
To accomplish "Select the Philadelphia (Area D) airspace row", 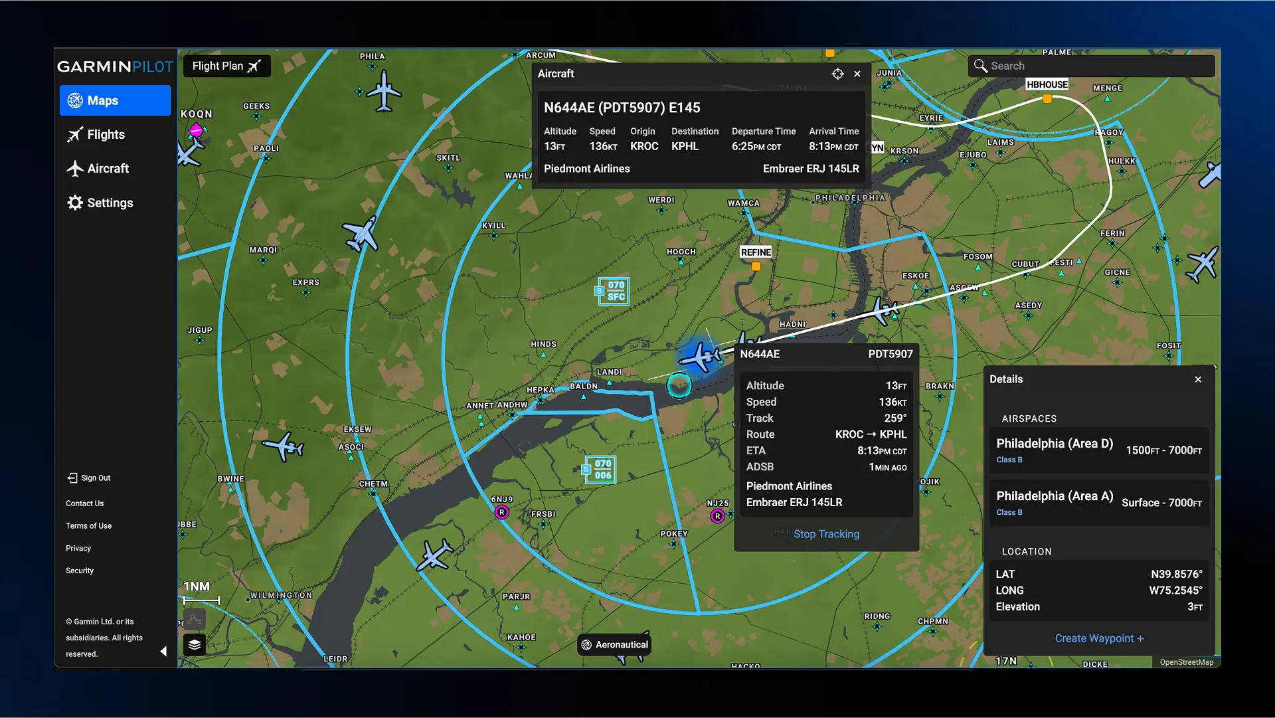I will click(x=1099, y=450).
